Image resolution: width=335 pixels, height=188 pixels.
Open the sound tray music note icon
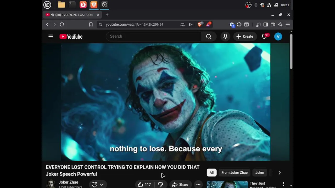[276, 5]
